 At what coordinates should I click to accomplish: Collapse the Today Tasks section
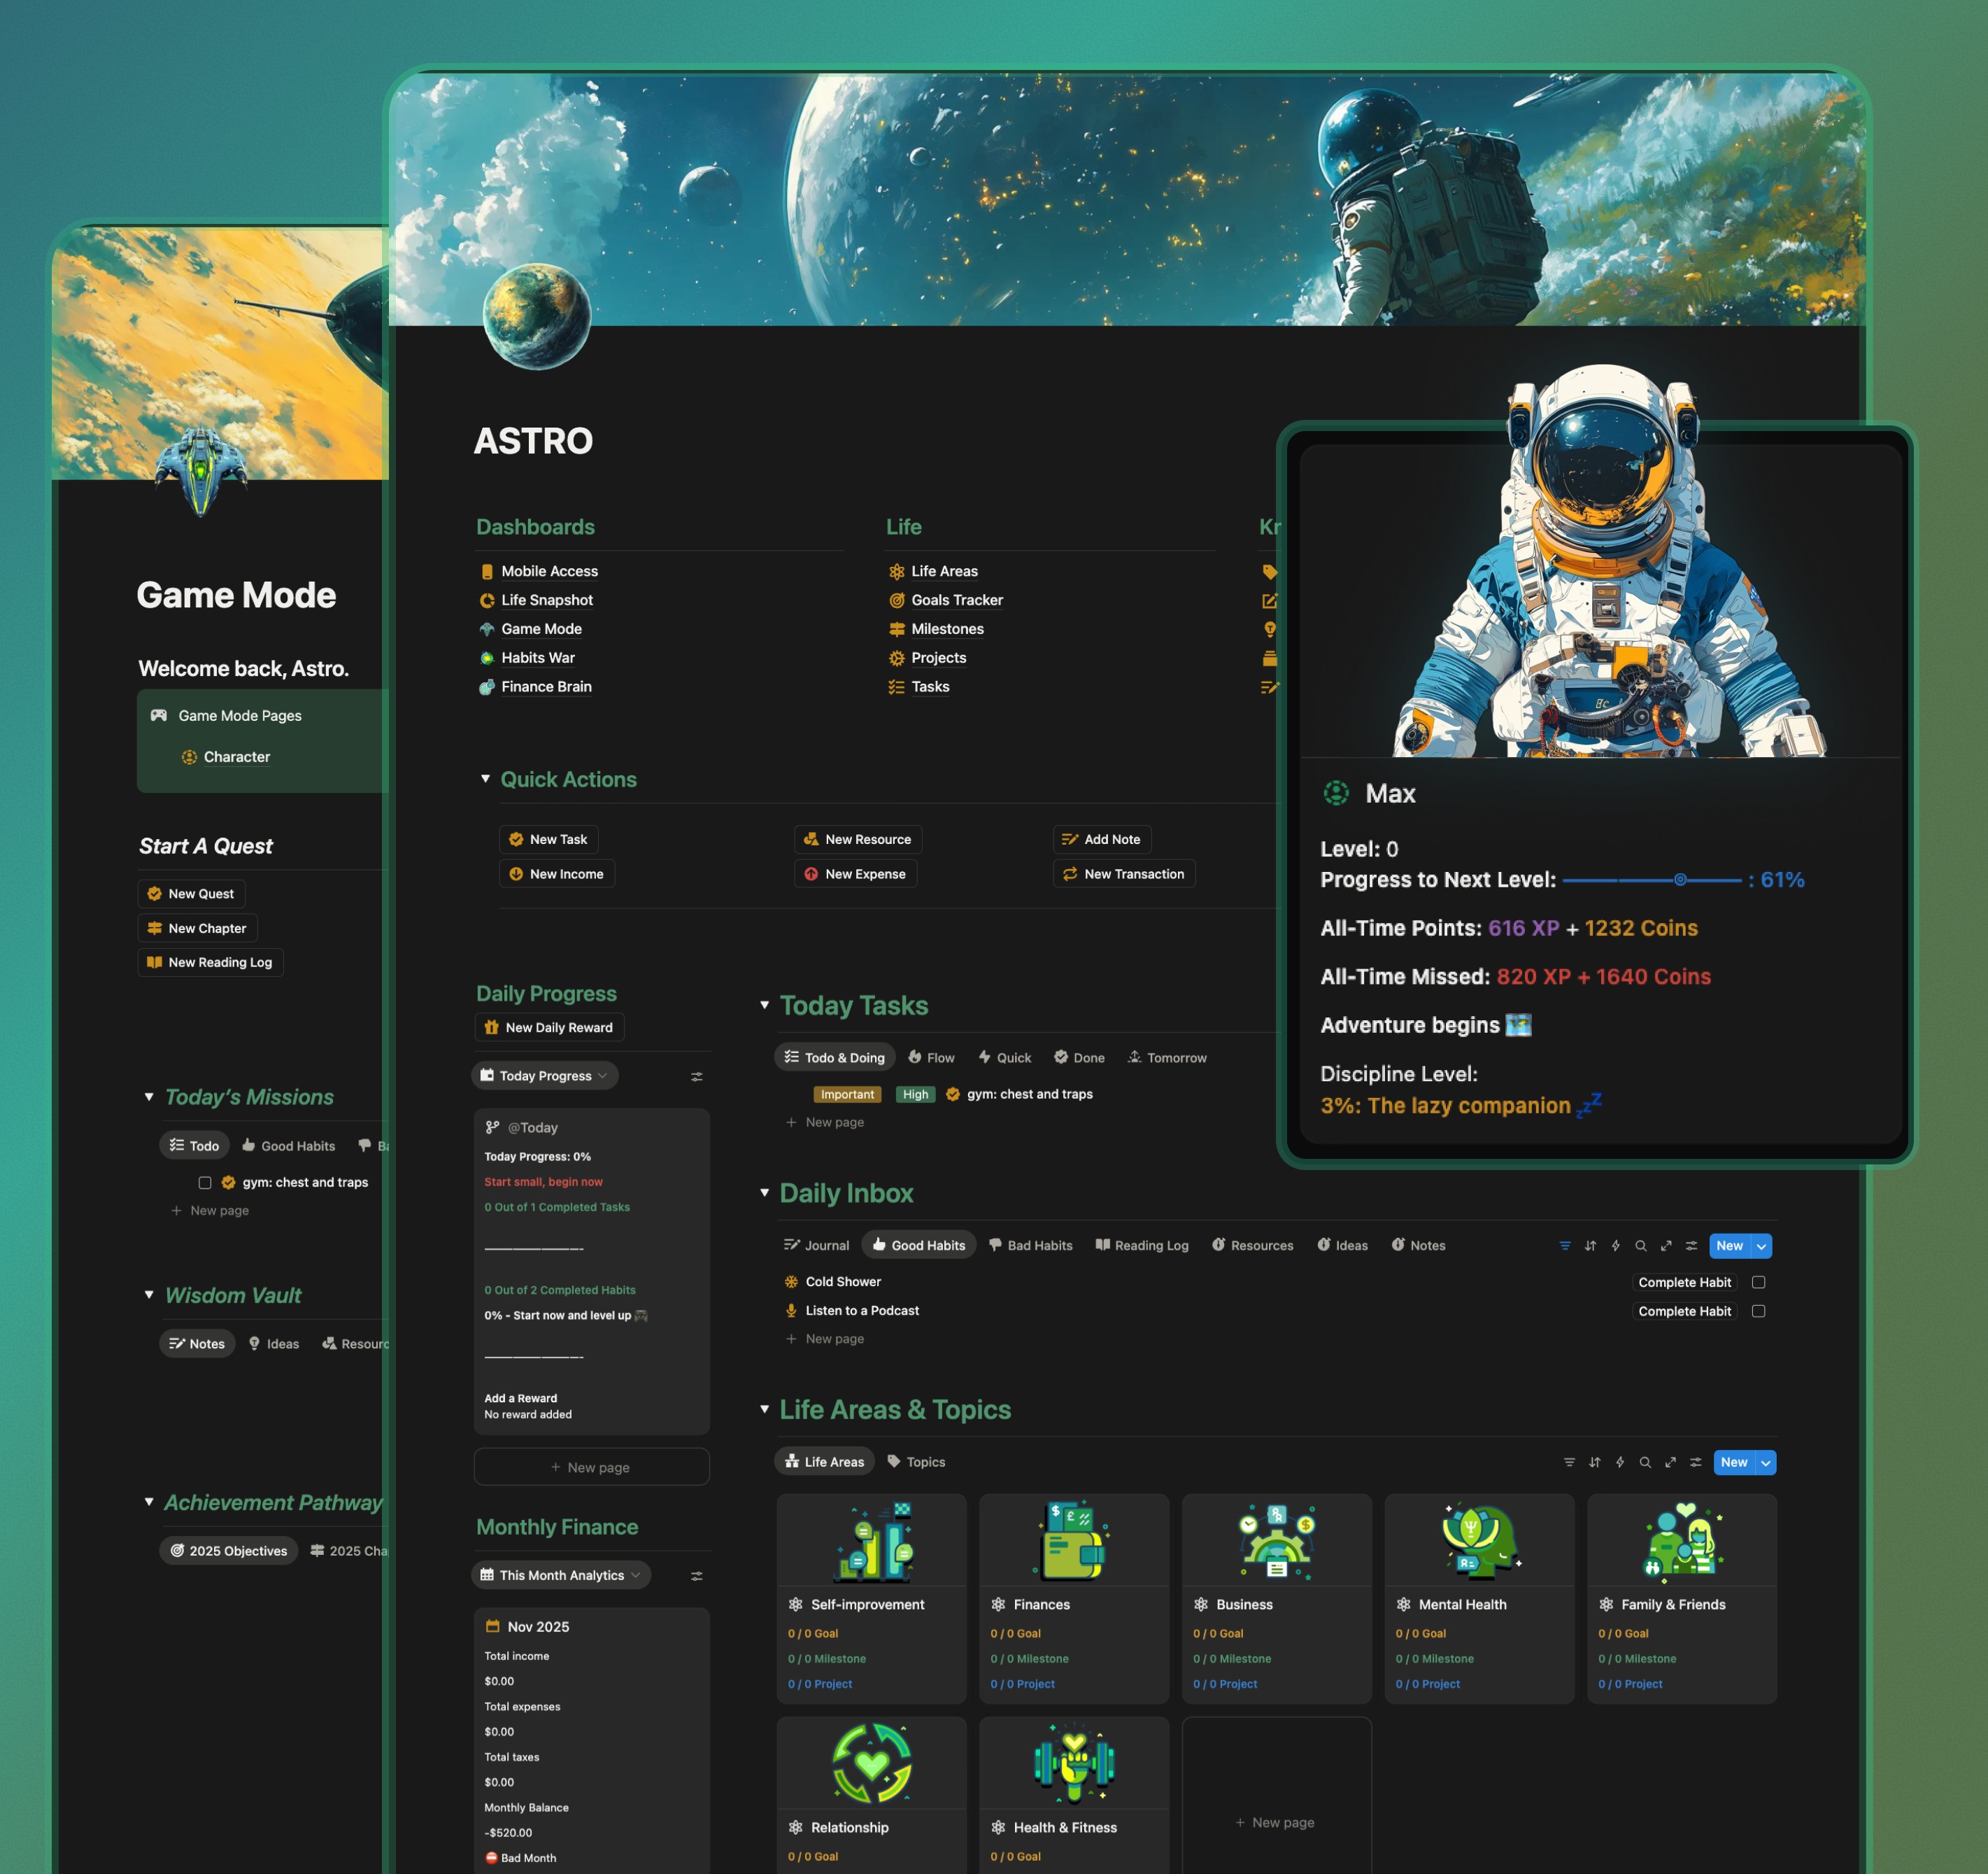pos(764,1005)
